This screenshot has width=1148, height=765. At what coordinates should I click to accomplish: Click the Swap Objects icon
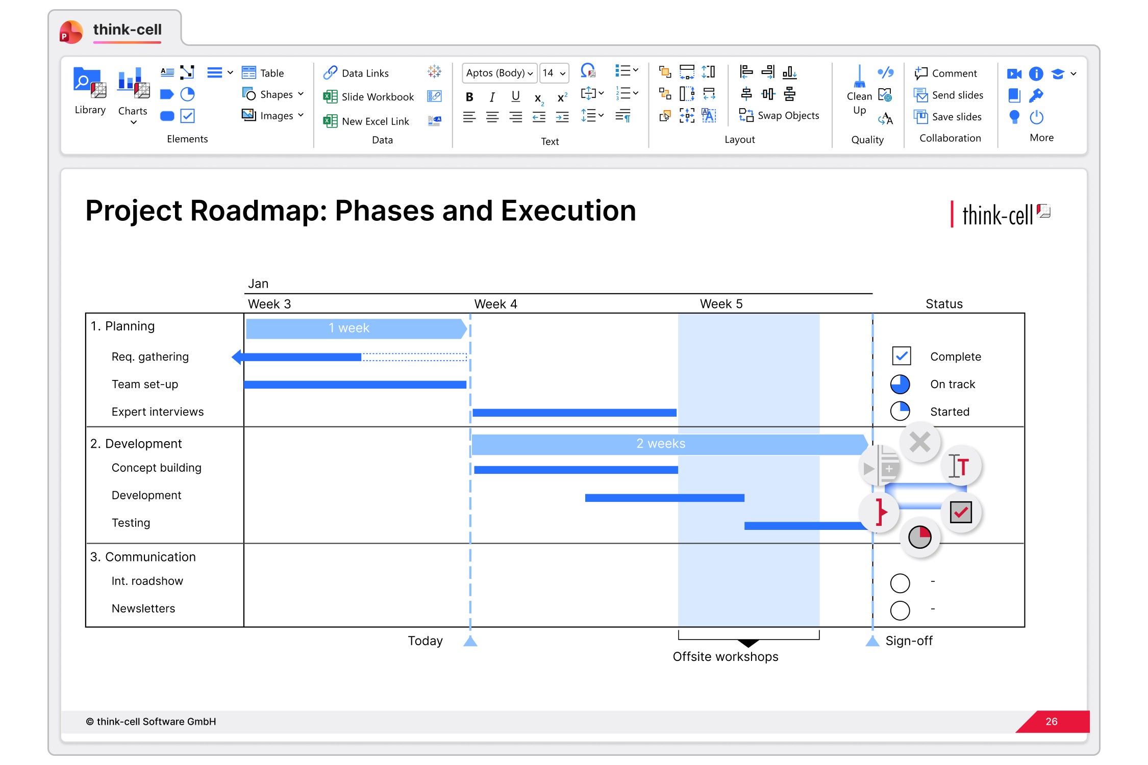746,116
